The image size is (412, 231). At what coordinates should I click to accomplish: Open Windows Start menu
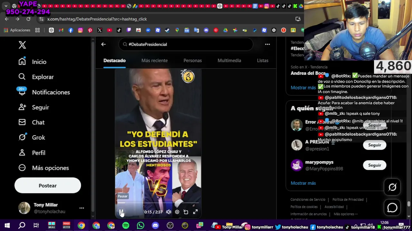point(7,226)
